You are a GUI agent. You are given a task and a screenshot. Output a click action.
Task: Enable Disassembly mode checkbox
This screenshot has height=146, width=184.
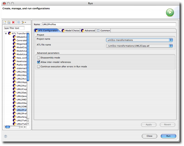point(38,58)
